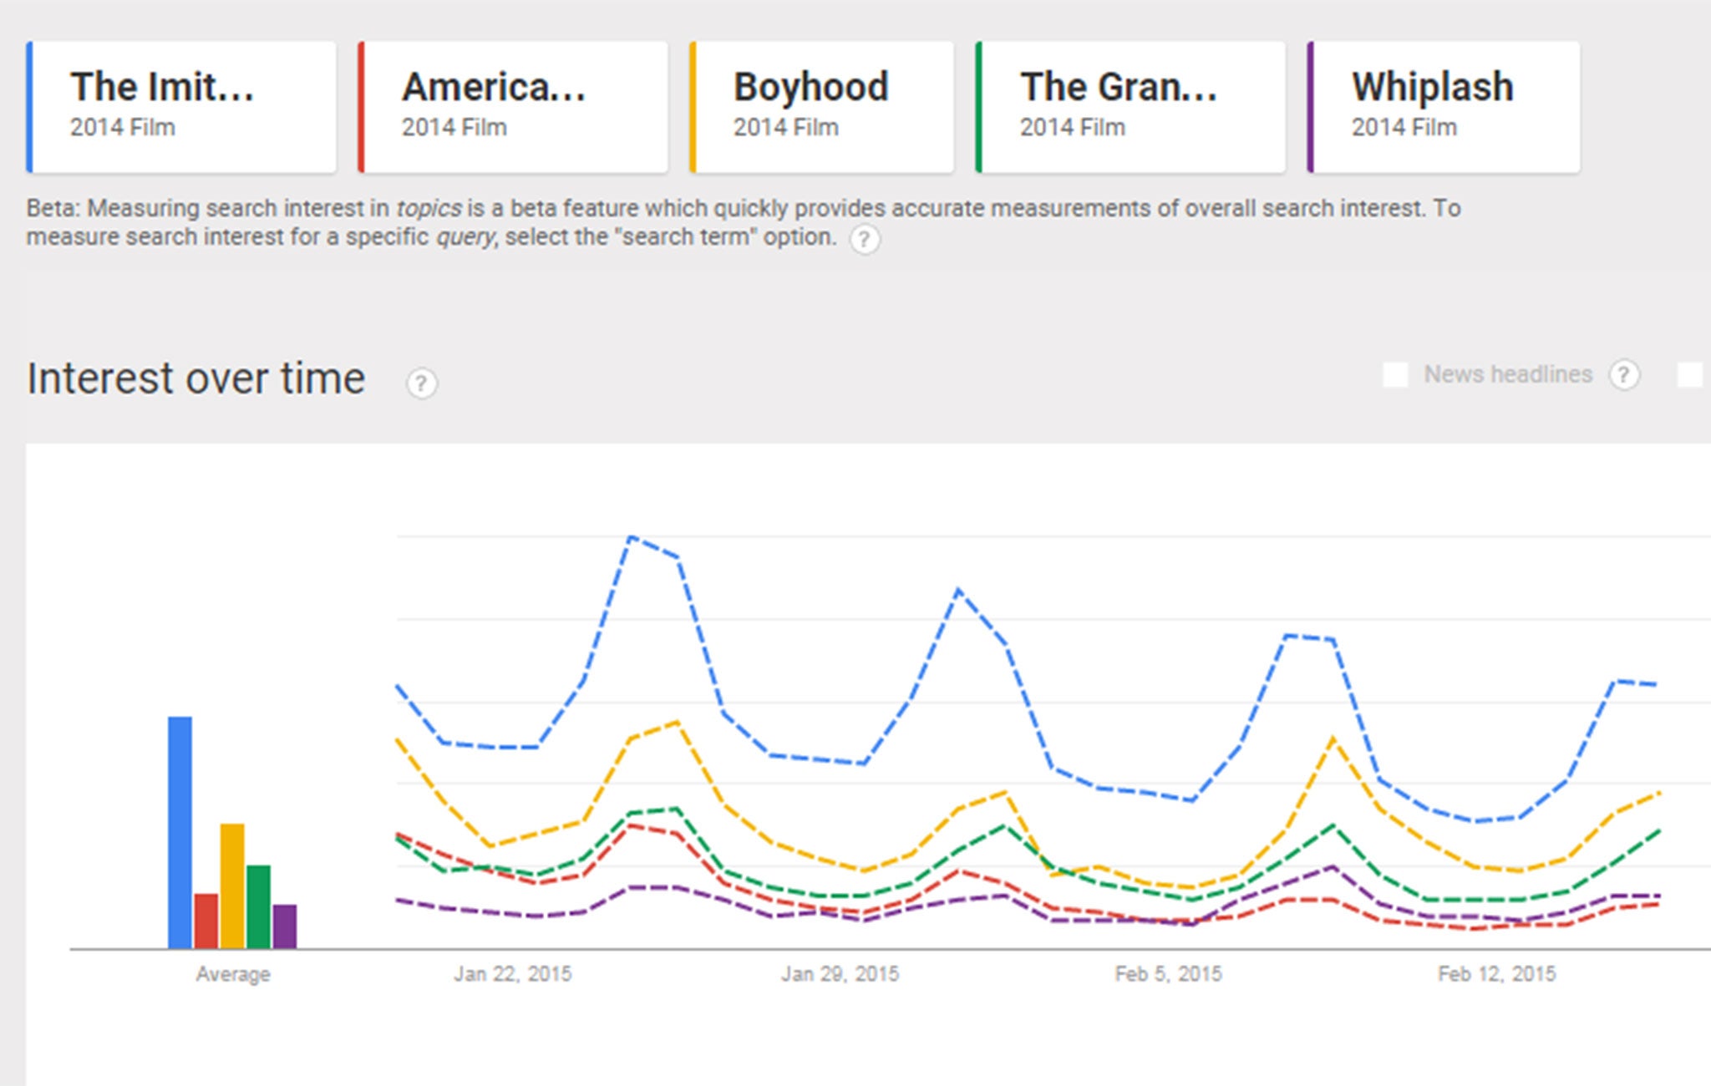Choose the Whiplash 2014 Film topic card
This screenshot has height=1086, width=1711.
click(1444, 107)
